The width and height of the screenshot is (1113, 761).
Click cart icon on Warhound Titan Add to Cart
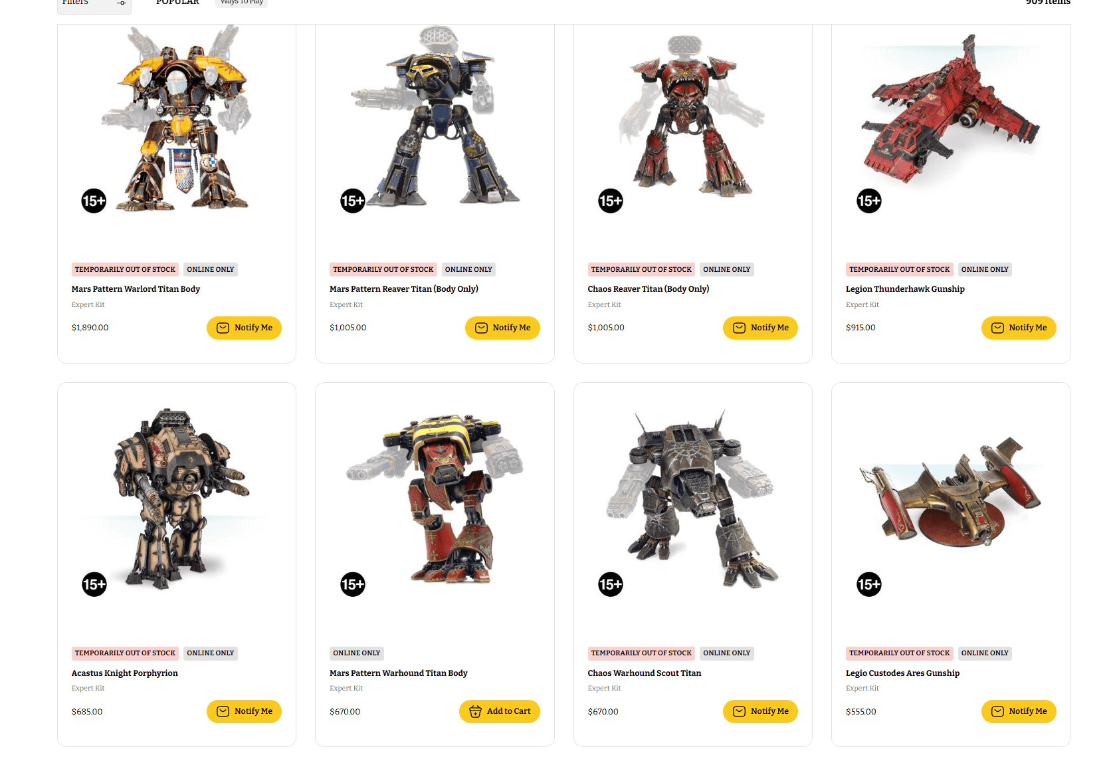475,711
